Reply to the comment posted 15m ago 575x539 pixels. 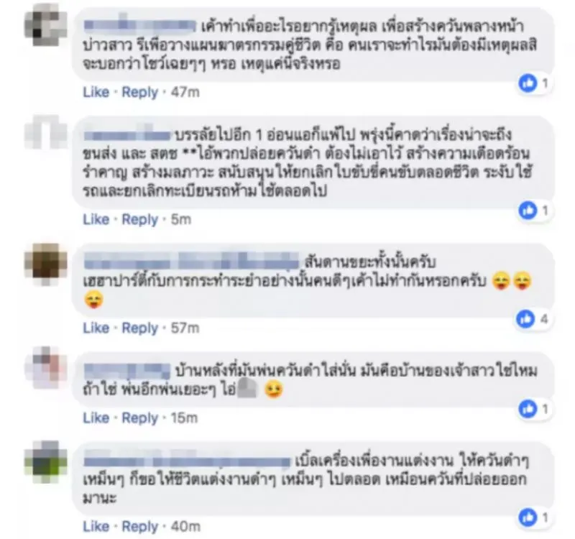(139, 418)
